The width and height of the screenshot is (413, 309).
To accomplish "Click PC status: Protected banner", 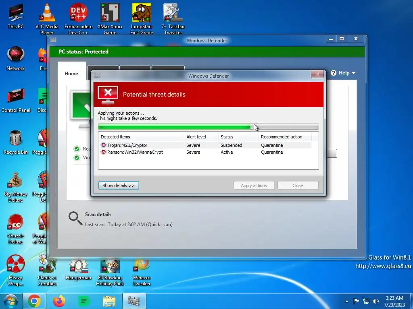I will (207, 51).
